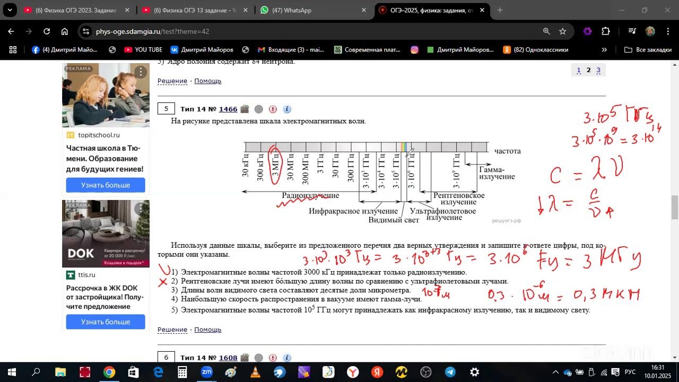Switch to the Физика ОГЭ 13 задание tab
Image resolution: width=679 pixels, height=382 pixels.
coord(195,10)
